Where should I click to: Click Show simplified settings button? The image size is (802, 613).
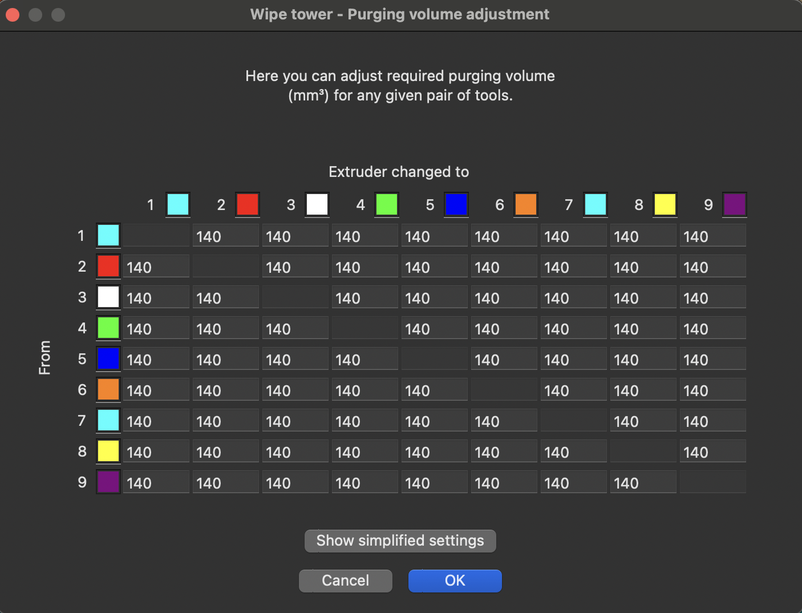(400, 541)
